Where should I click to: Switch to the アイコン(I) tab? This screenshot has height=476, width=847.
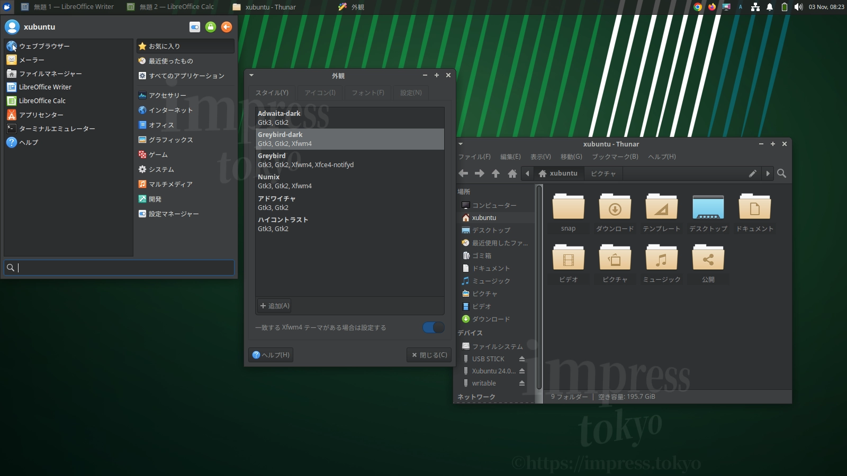[320, 93]
